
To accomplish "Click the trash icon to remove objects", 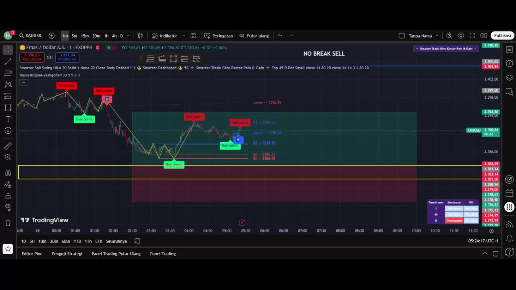I will pyautogui.click(x=8, y=223).
